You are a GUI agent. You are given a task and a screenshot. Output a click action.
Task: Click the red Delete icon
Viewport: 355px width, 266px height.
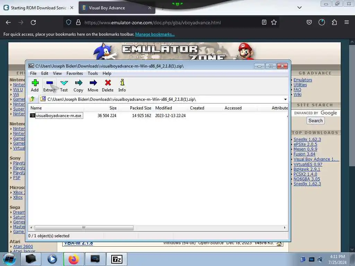(x=108, y=86)
